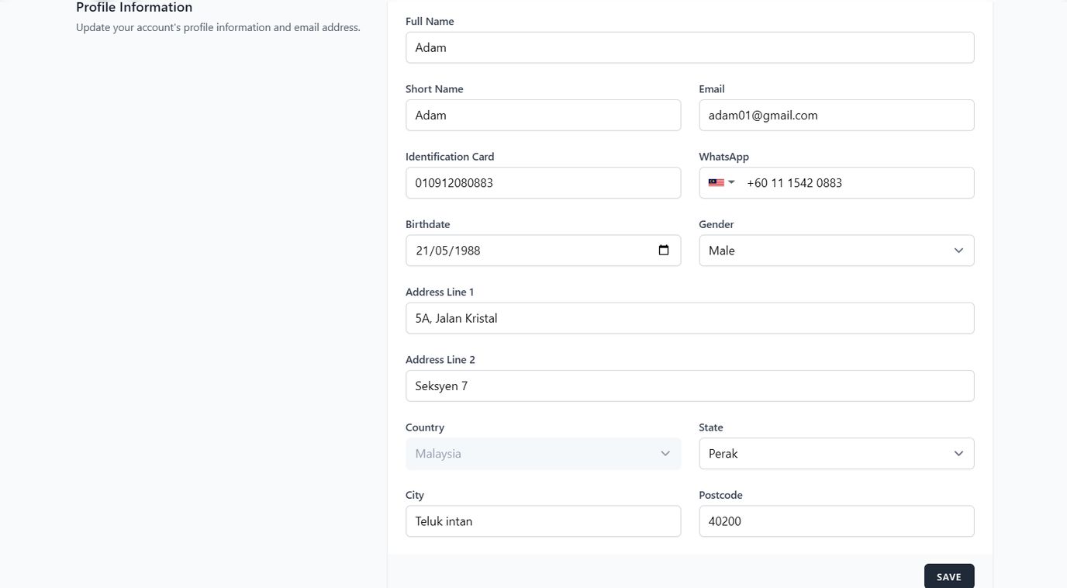Select the year 1988 in Birthdate
Image resolution: width=1067 pixels, height=588 pixels.
click(467, 251)
